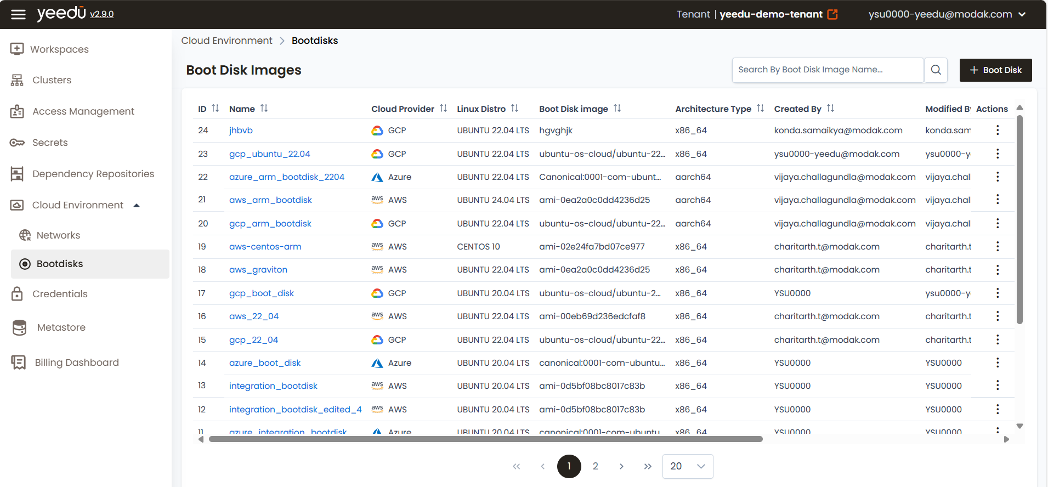This screenshot has width=1048, height=487.
Task: Open the aws-centos-arm link
Action: 265,247
